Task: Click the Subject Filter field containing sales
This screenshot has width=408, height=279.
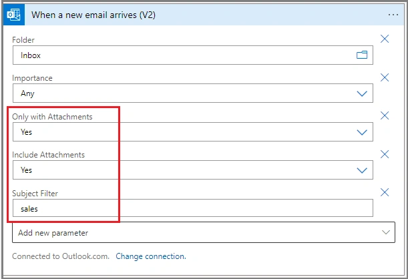Action: [x=193, y=208]
